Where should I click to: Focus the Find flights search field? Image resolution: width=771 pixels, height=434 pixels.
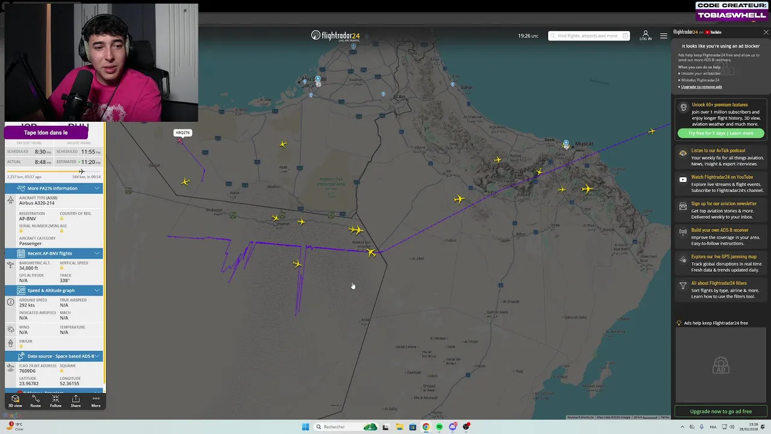point(588,36)
